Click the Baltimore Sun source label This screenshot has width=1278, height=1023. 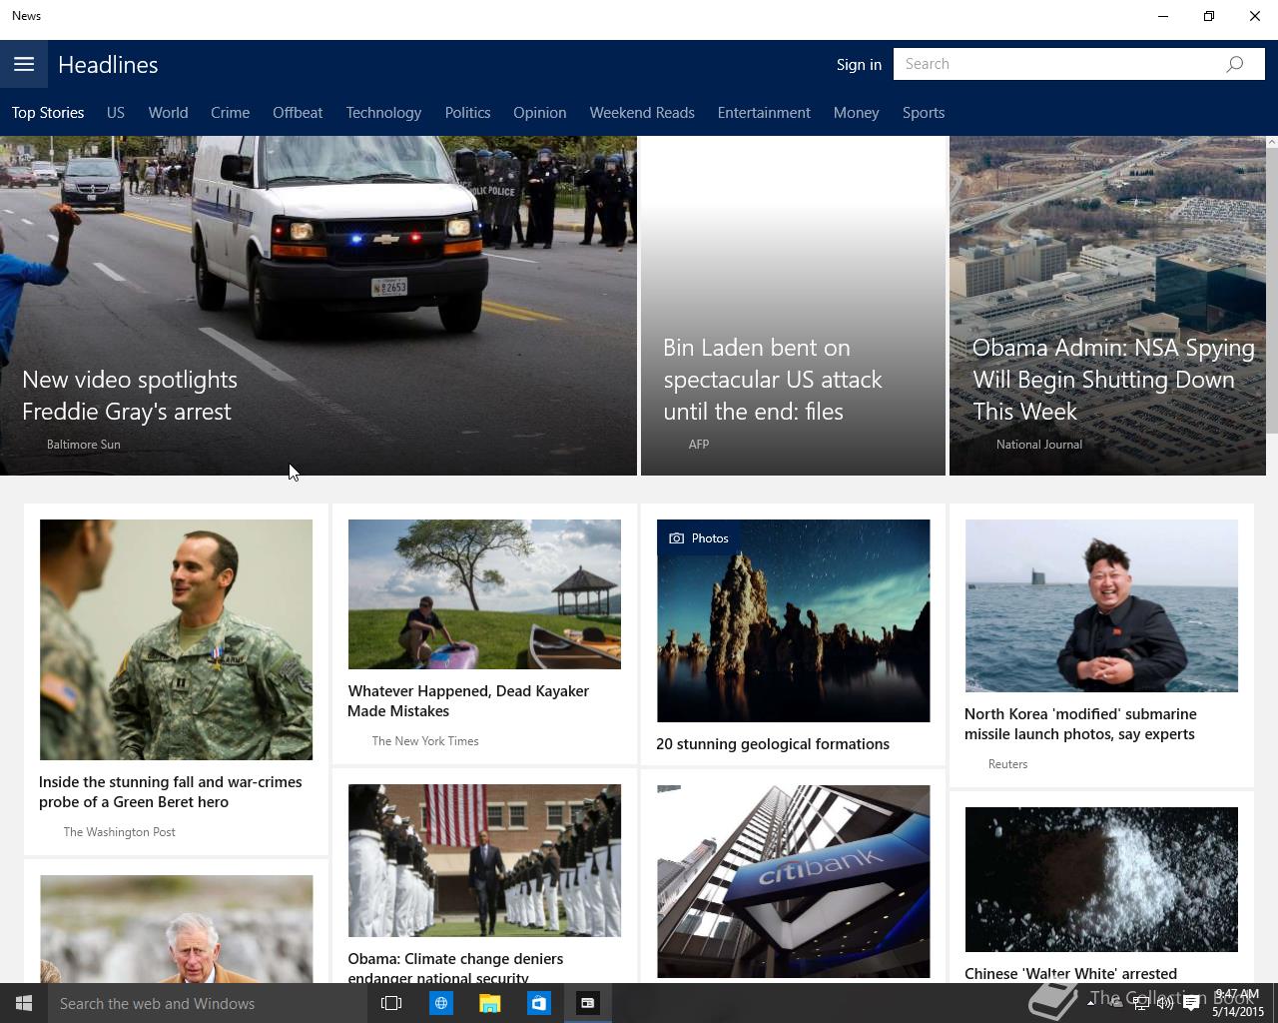click(x=84, y=445)
